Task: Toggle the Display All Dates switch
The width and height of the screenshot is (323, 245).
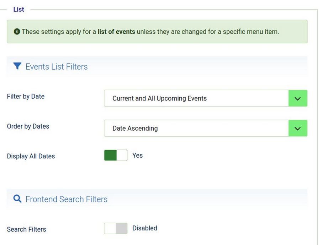Action: pos(116,156)
